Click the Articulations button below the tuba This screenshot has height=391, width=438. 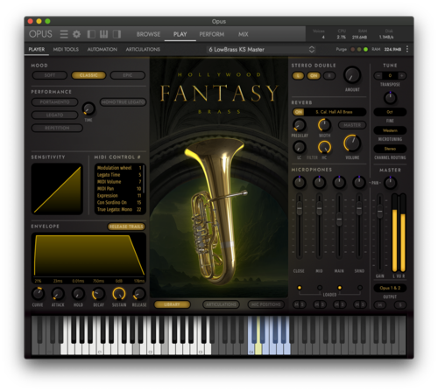pyautogui.click(x=221, y=304)
